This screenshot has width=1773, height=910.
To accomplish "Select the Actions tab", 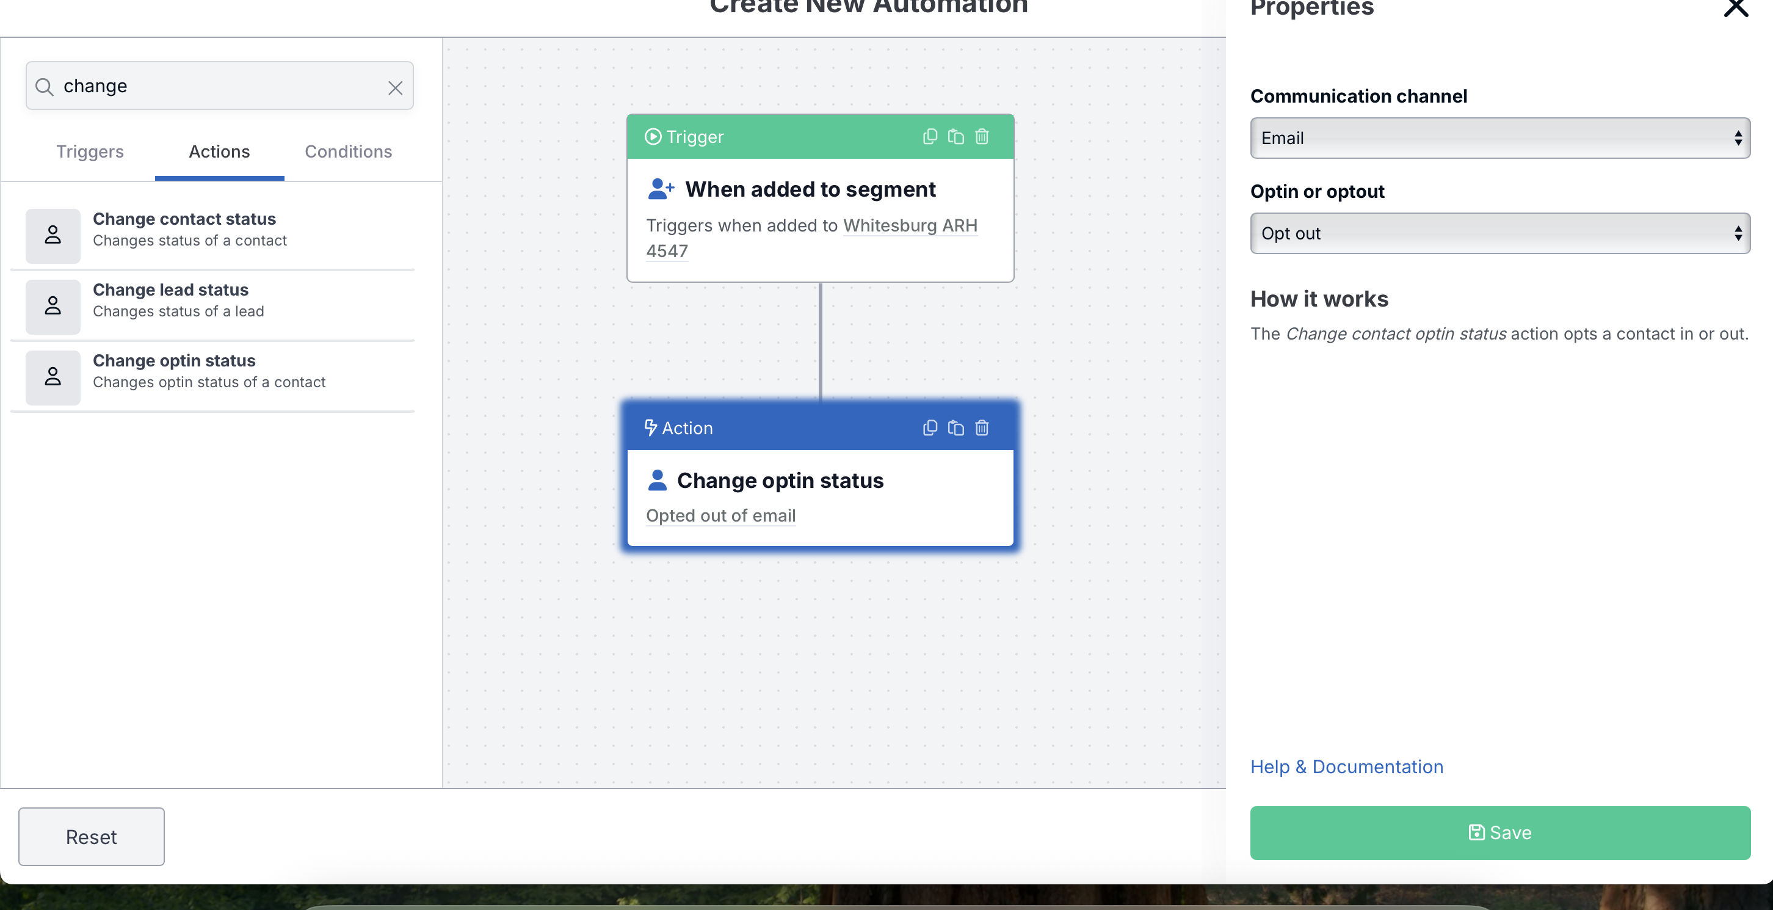I will tap(219, 151).
